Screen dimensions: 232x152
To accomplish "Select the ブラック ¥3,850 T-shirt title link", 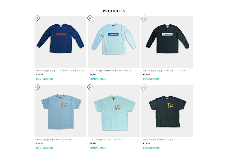I will pos(159,140).
